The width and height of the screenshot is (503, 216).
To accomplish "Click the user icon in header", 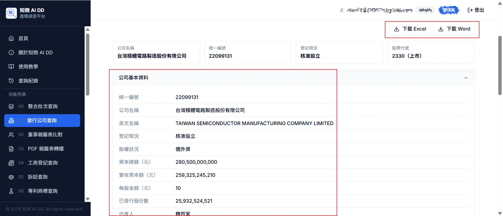I will [342, 10].
